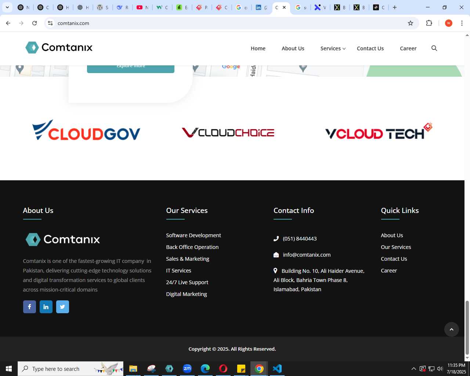Screen dimensions: 470x376
Task: Close the active Comtanix tab
Action: pos(284,7)
